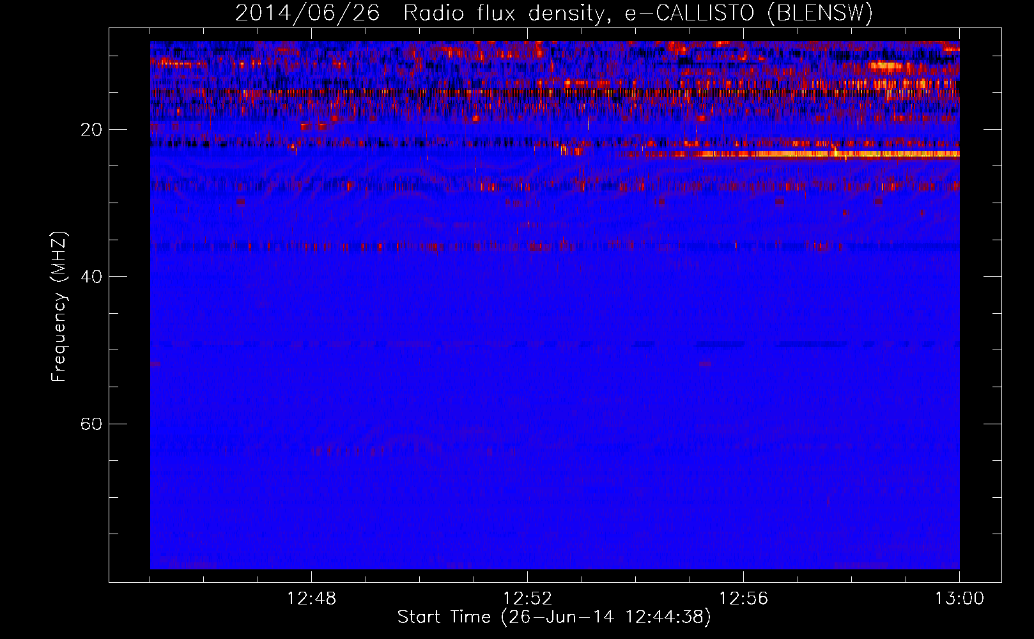Click the plot title mentioning e-CALLISTO (BLENSW)
The width and height of the screenshot is (1034, 639).
pos(554,13)
